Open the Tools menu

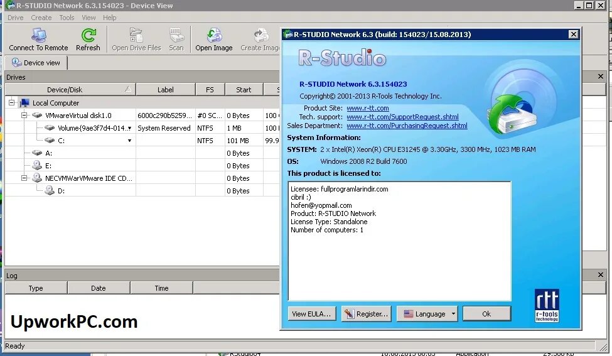coord(67,18)
